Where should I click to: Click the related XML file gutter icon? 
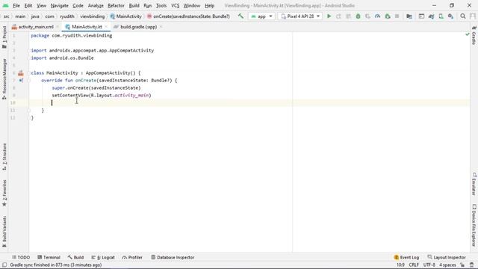click(21, 73)
